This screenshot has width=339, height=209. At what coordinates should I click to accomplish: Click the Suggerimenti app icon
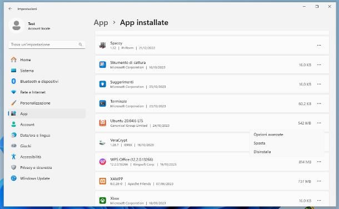click(102, 84)
